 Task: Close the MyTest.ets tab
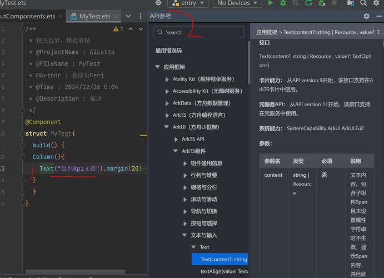tap(116, 16)
